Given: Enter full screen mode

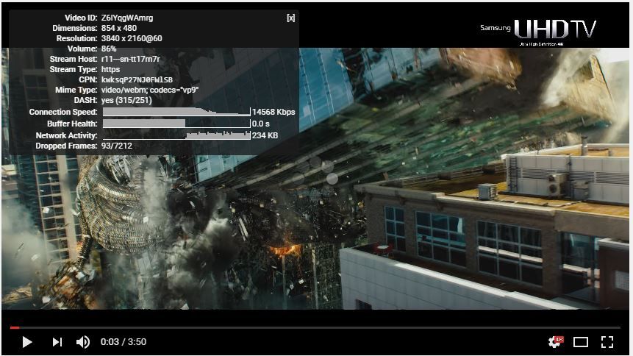Looking at the screenshot, I should pos(607,342).
